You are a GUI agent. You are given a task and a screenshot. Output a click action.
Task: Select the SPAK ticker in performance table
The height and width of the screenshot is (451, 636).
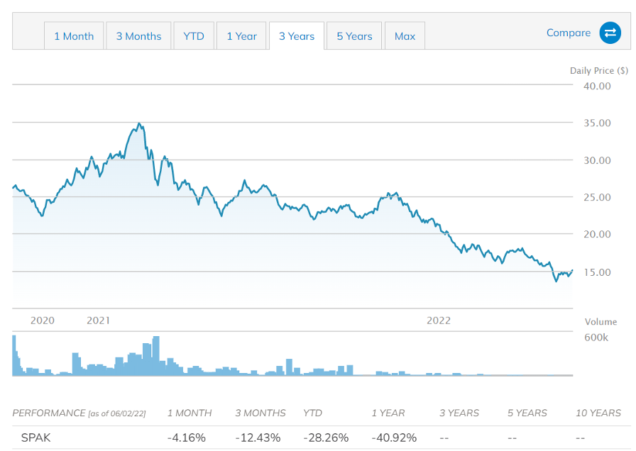pos(35,438)
